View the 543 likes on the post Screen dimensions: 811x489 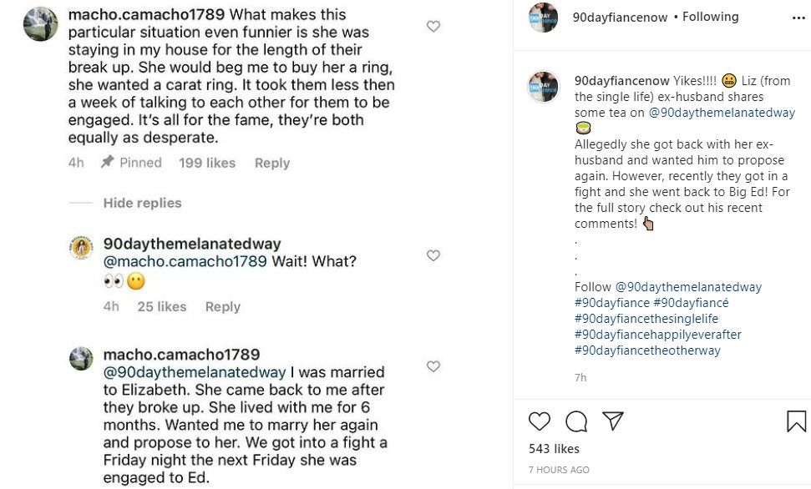555,448
